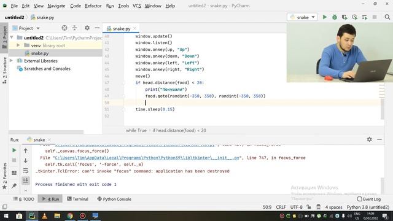393x221 pixels.
Task: Toggle scroll to end of output
Action: (x=26, y=180)
